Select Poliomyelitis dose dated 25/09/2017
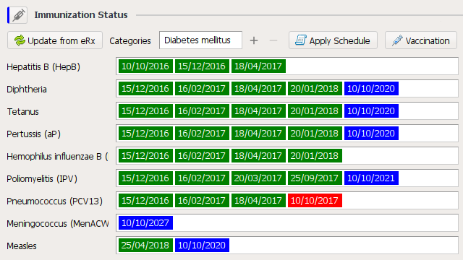 (315, 178)
